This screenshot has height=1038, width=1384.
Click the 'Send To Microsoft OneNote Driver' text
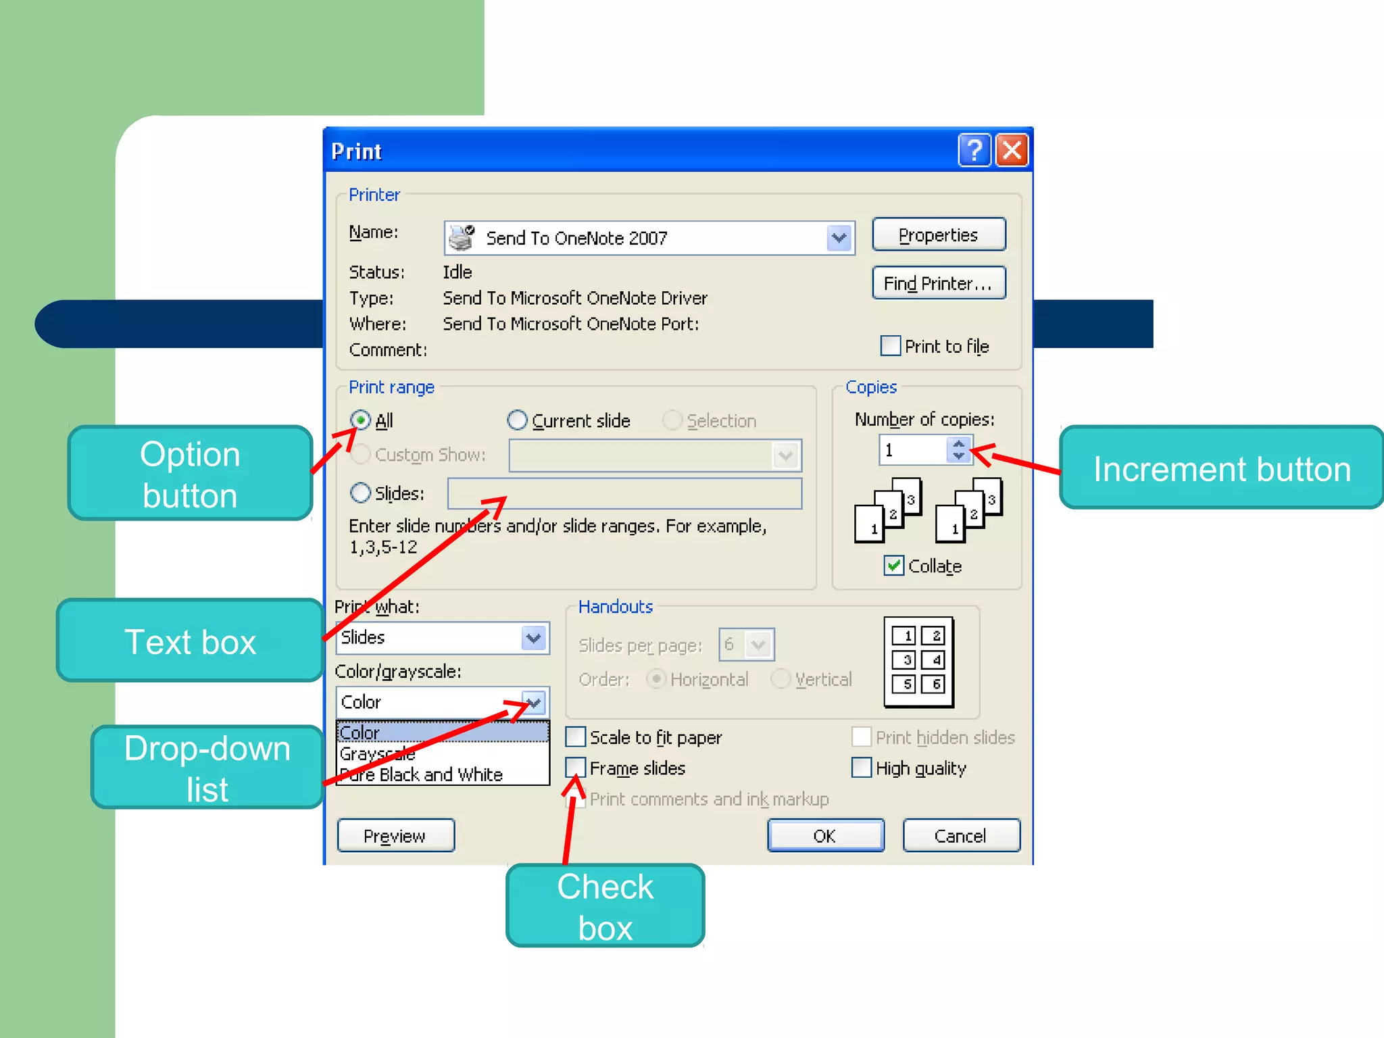tap(575, 298)
